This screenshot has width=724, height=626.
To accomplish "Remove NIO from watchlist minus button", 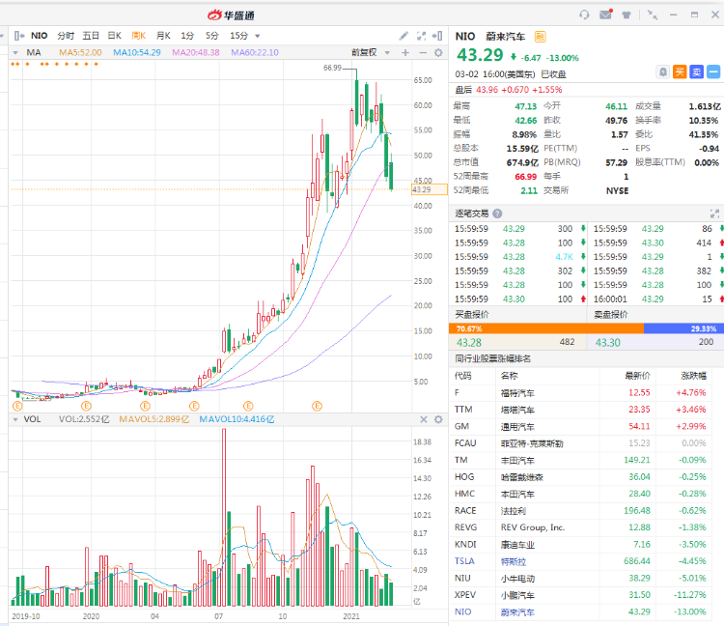I will click(713, 72).
